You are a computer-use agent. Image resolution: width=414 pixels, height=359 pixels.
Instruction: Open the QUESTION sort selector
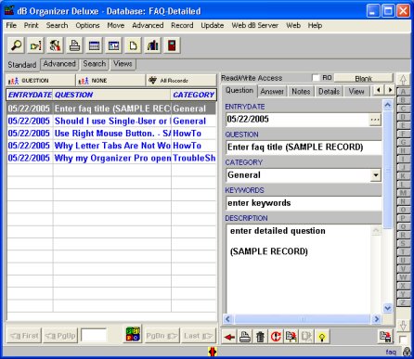click(x=41, y=81)
